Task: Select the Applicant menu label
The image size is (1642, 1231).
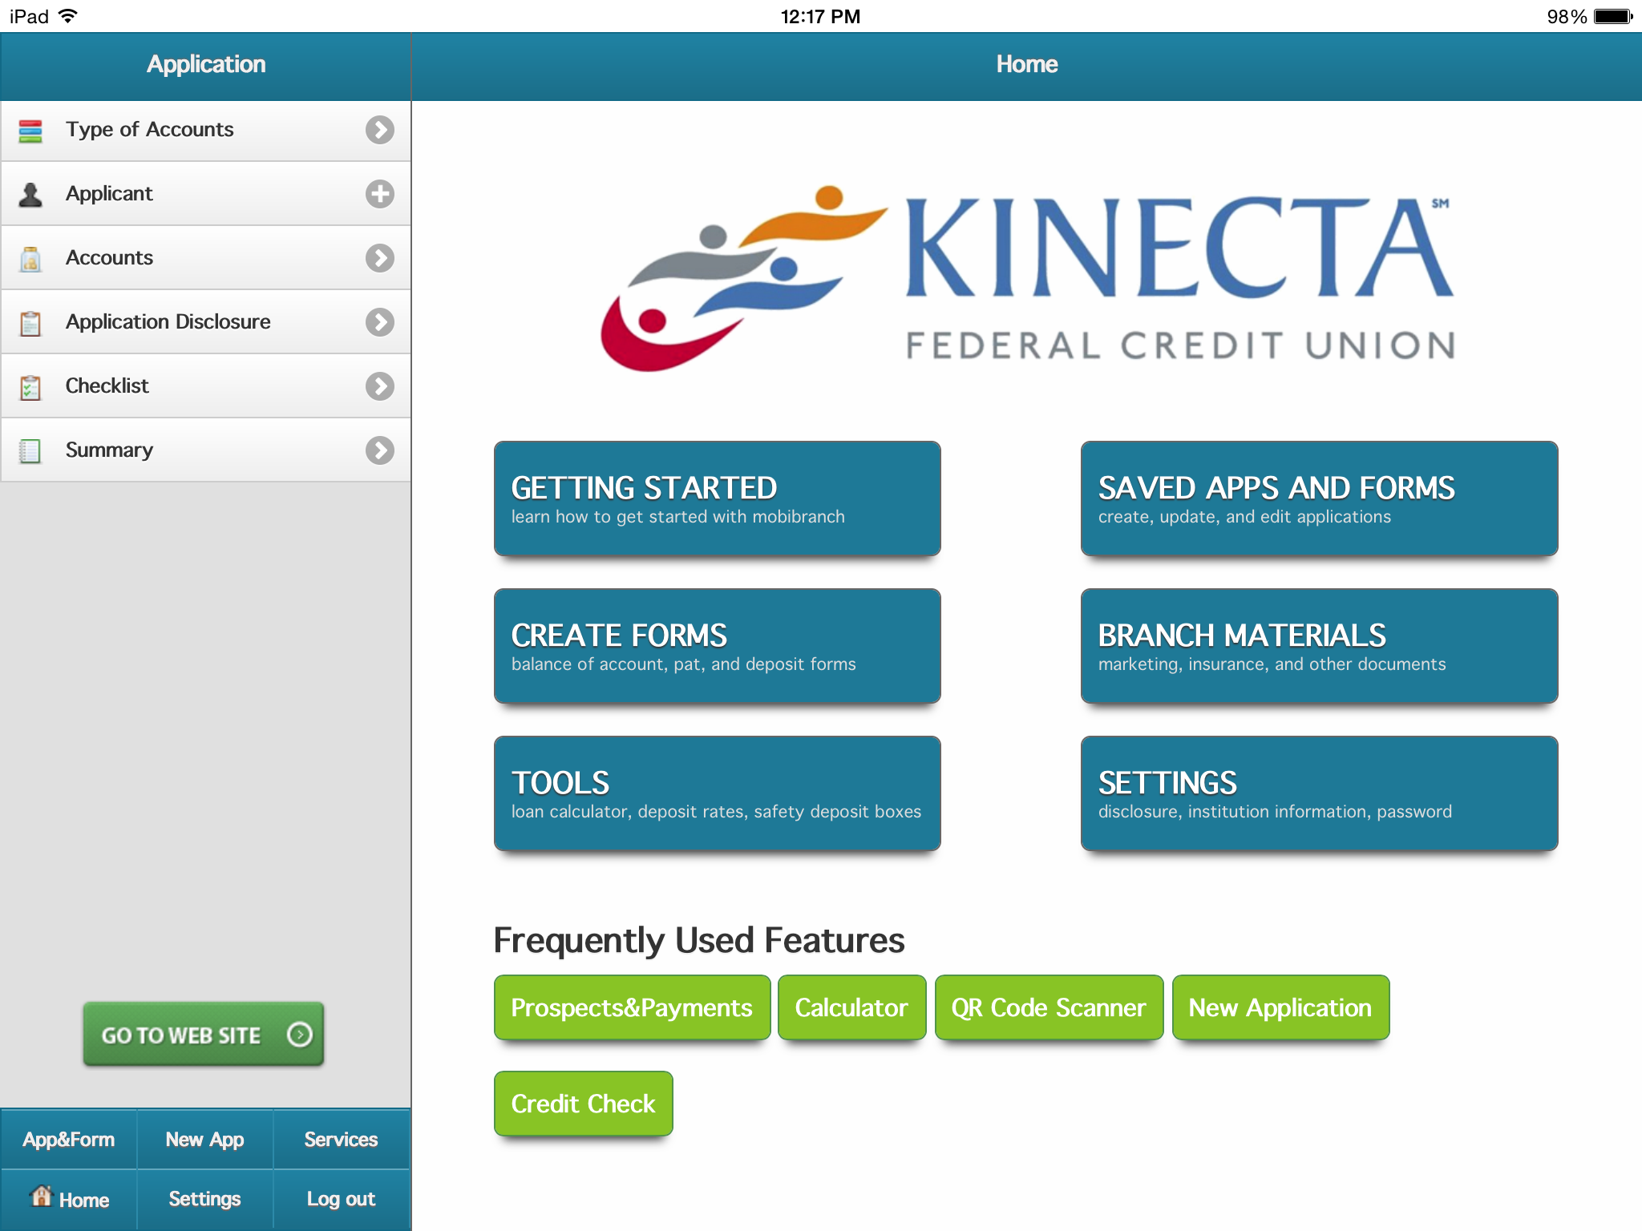Action: tap(109, 194)
